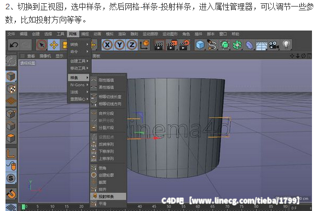Click Render Active View clapperboard icon

click(x=159, y=45)
